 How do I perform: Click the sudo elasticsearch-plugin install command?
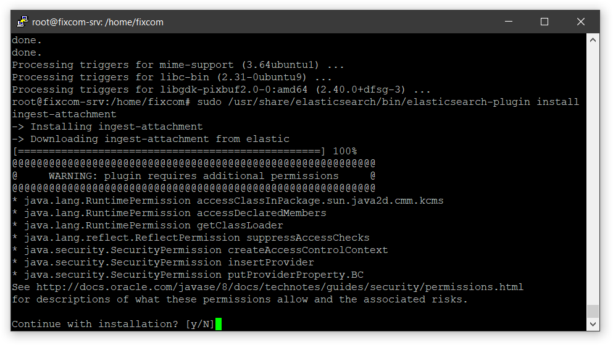[295, 108]
